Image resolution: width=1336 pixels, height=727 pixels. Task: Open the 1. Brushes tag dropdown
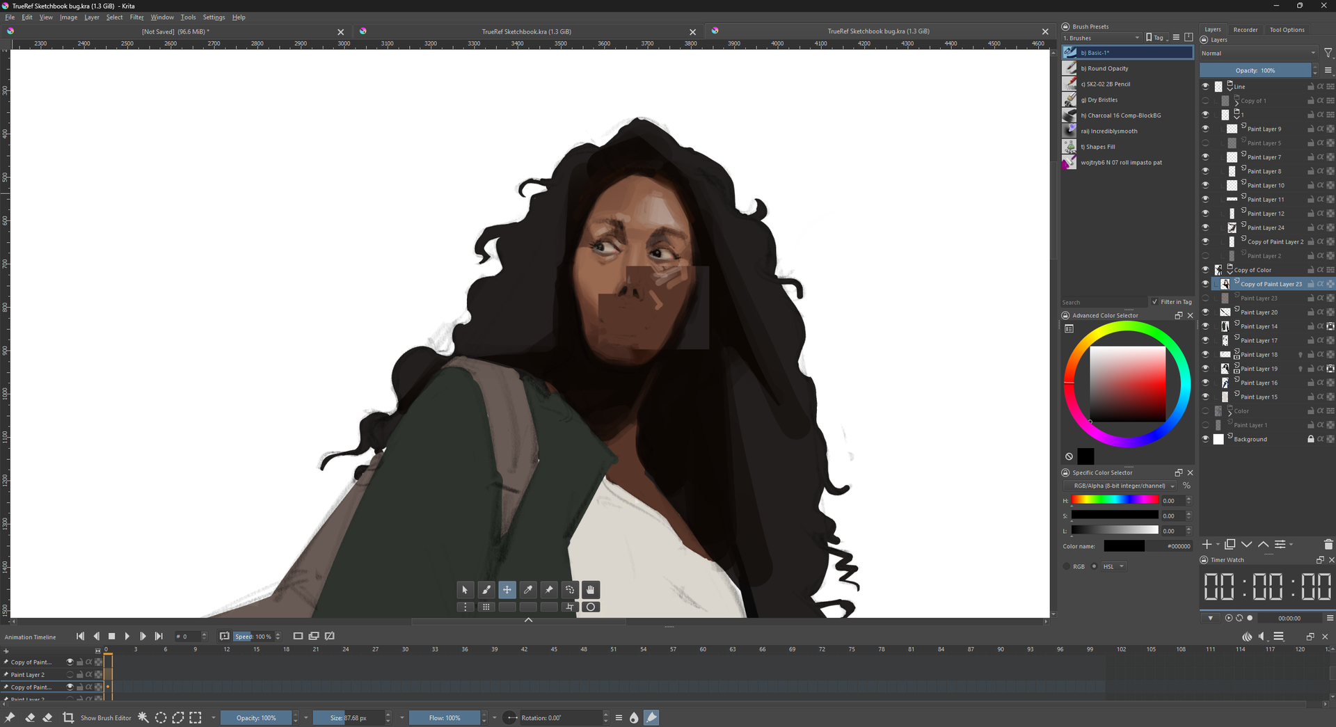point(1102,38)
